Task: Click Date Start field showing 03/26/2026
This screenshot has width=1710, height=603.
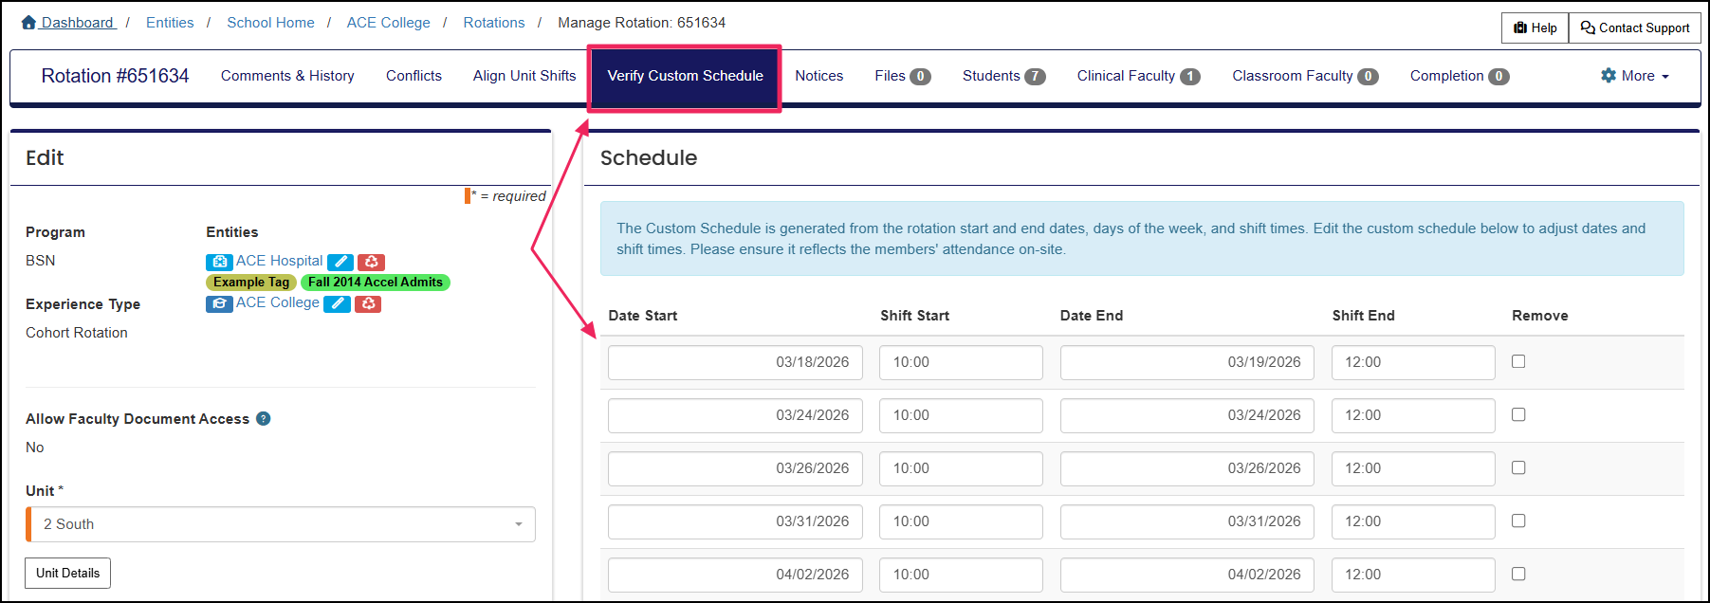Action: point(735,468)
